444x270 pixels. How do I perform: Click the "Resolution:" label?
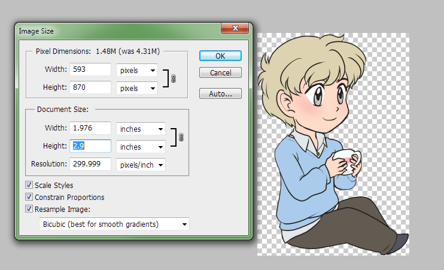click(48, 164)
